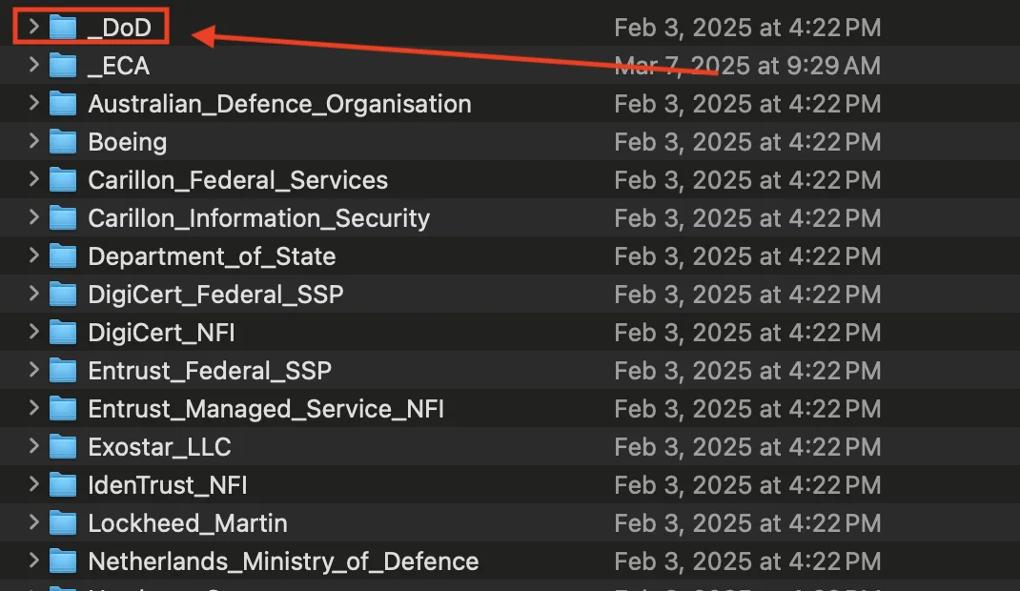The image size is (1020, 591).
Task: Click the Entrust_Federal_SSP row modified date
Action: [747, 371]
